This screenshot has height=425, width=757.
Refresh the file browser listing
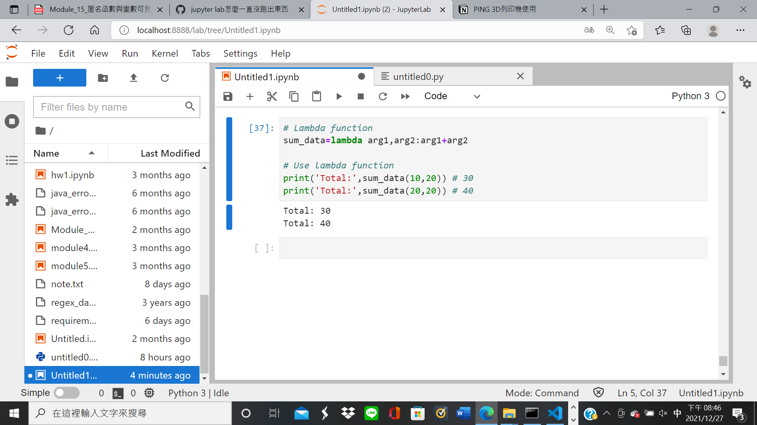(x=165, y=78)
